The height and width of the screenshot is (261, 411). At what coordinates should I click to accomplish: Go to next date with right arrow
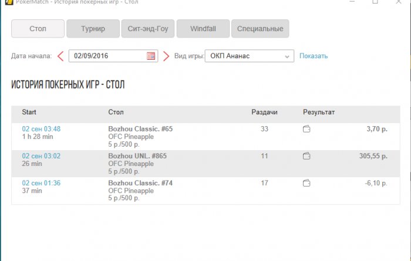coord(166,56)
